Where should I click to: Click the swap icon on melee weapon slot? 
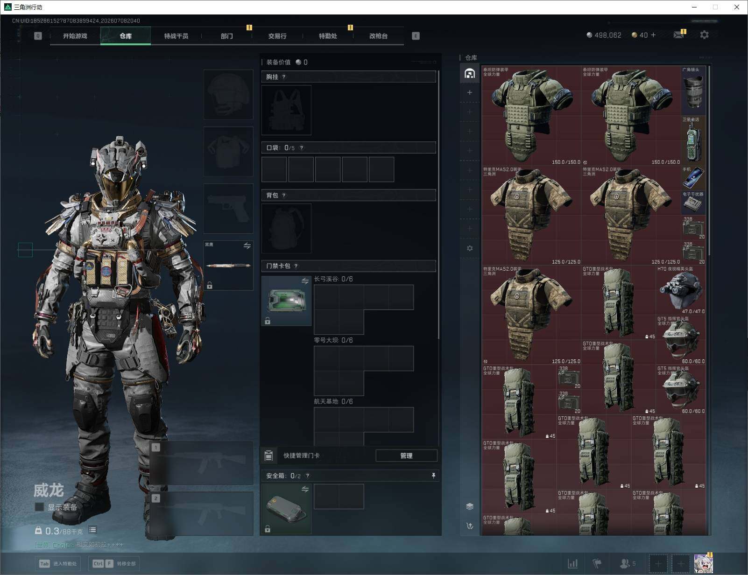pyautogui.click(x=247, y=245)
